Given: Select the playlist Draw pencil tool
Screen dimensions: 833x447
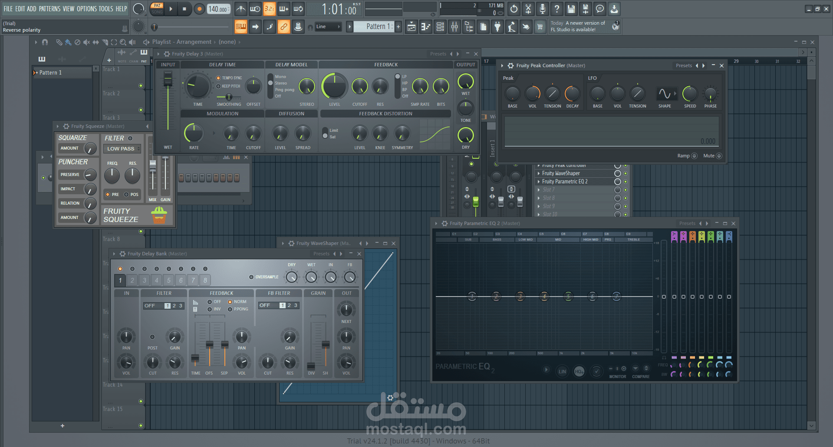Looking at the screenshot, I should pyautogui.click(x=59, y=42).
